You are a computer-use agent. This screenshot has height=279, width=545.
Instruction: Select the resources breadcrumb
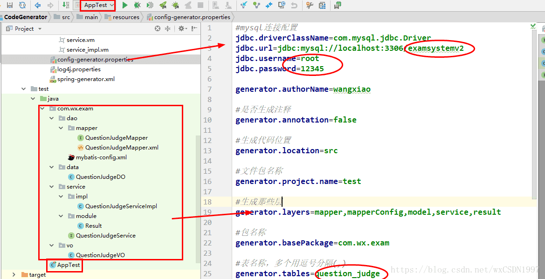pos(122,17)
